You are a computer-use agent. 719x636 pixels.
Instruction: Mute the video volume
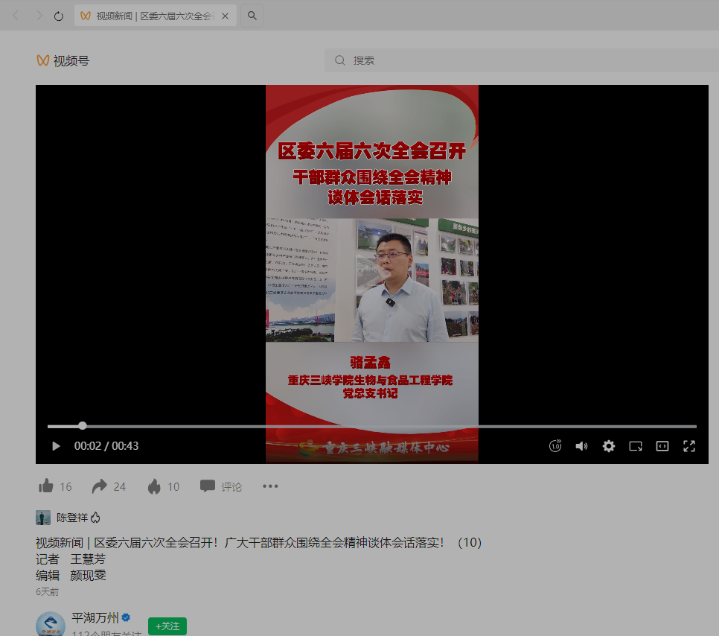point(581,446)
